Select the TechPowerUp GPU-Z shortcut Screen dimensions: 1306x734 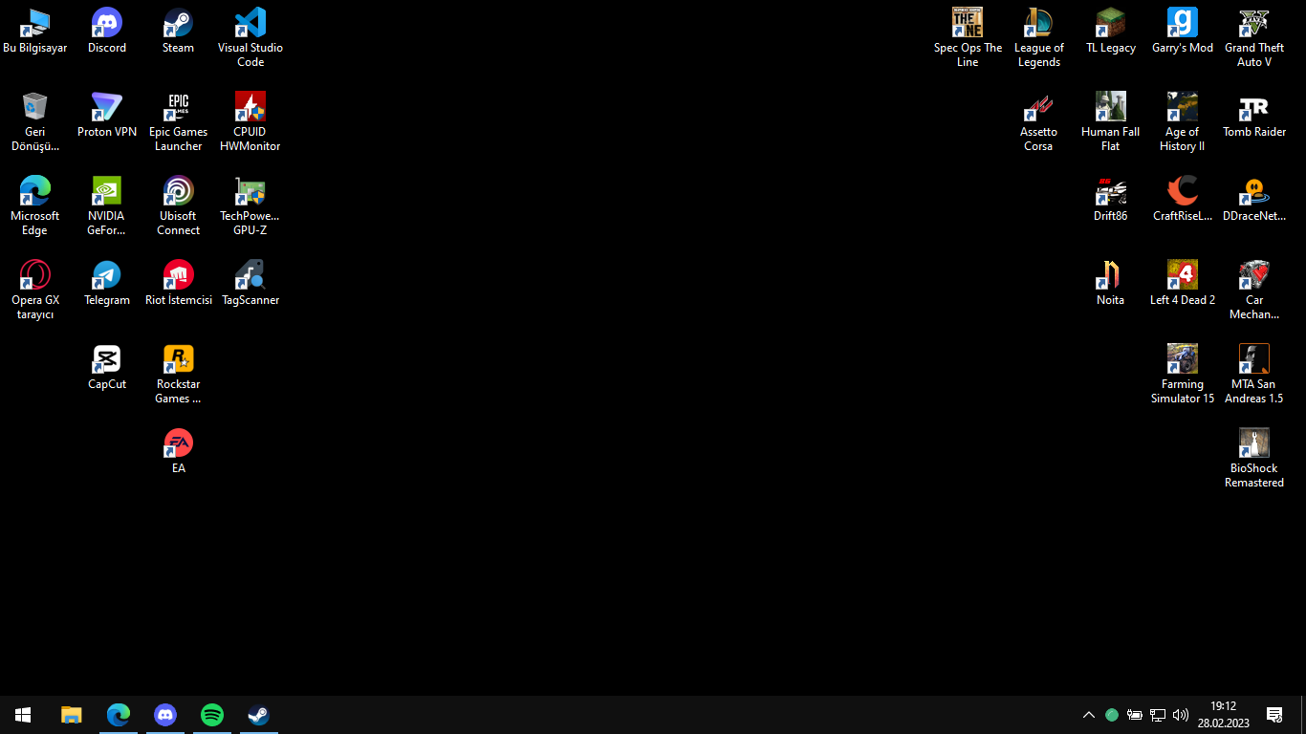tap(250, 206)
